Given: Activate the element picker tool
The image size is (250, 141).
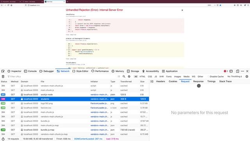Looking at the screenshot, I should point(3,71).
